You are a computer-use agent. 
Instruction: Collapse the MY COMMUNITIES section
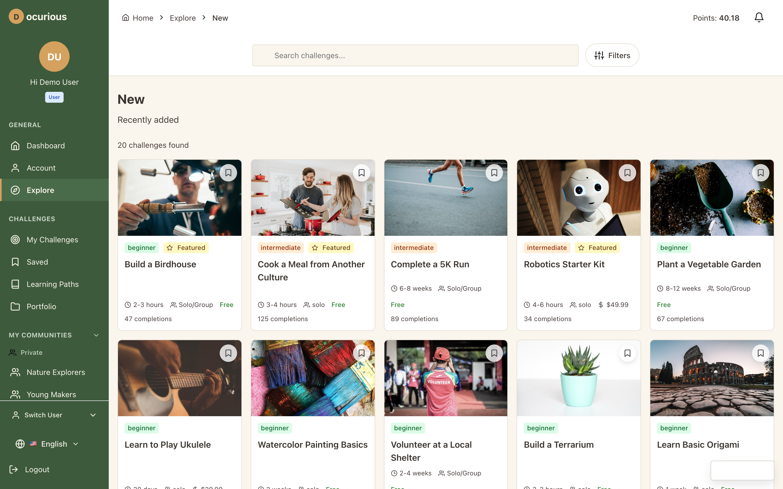click(96, 335)
